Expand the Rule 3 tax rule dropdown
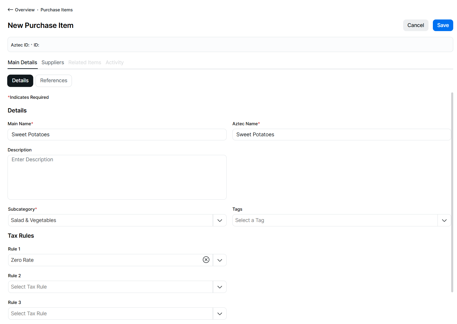 click(x=220, y=314)
